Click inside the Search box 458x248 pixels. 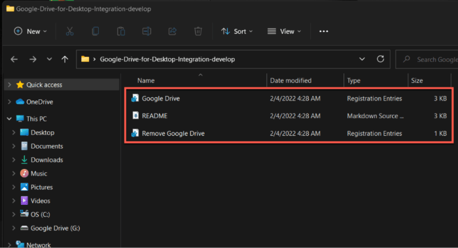tap(427, 59)
